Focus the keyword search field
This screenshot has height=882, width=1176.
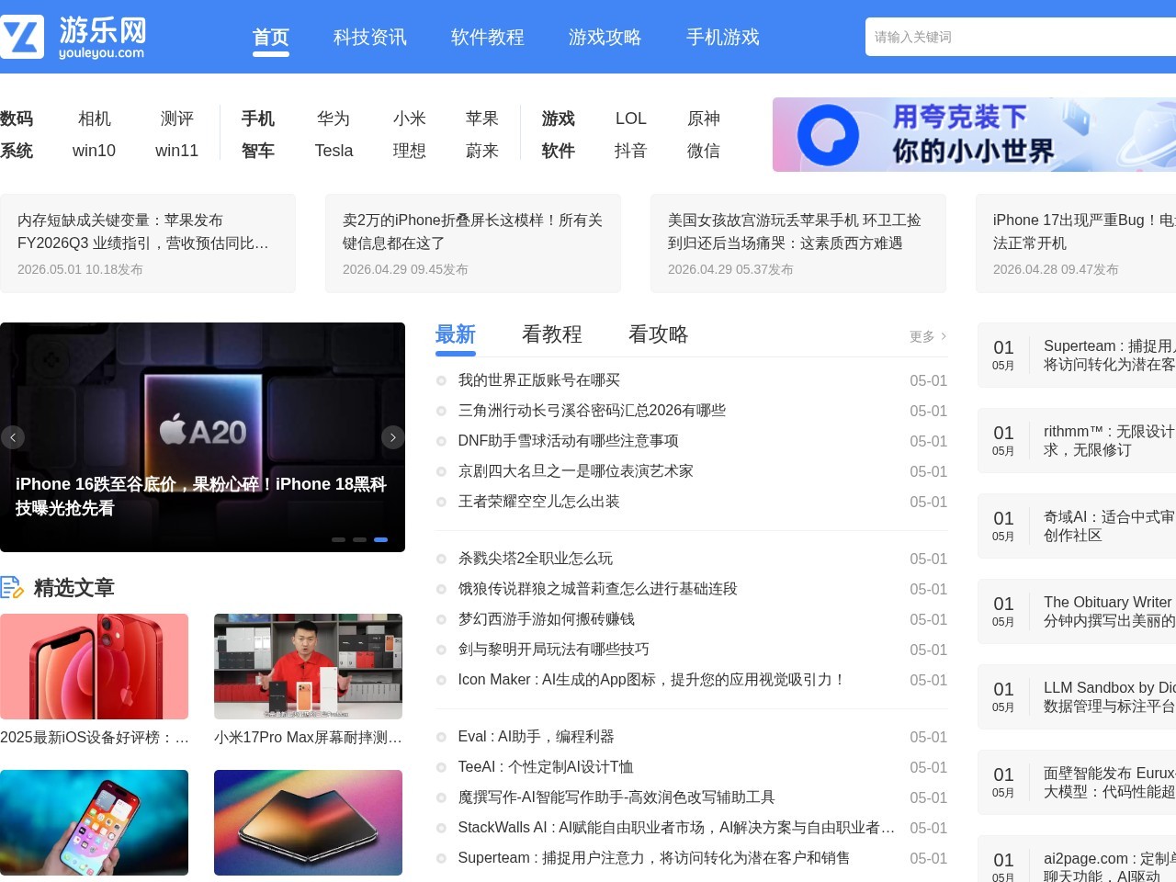click(x=1021, y=37)
